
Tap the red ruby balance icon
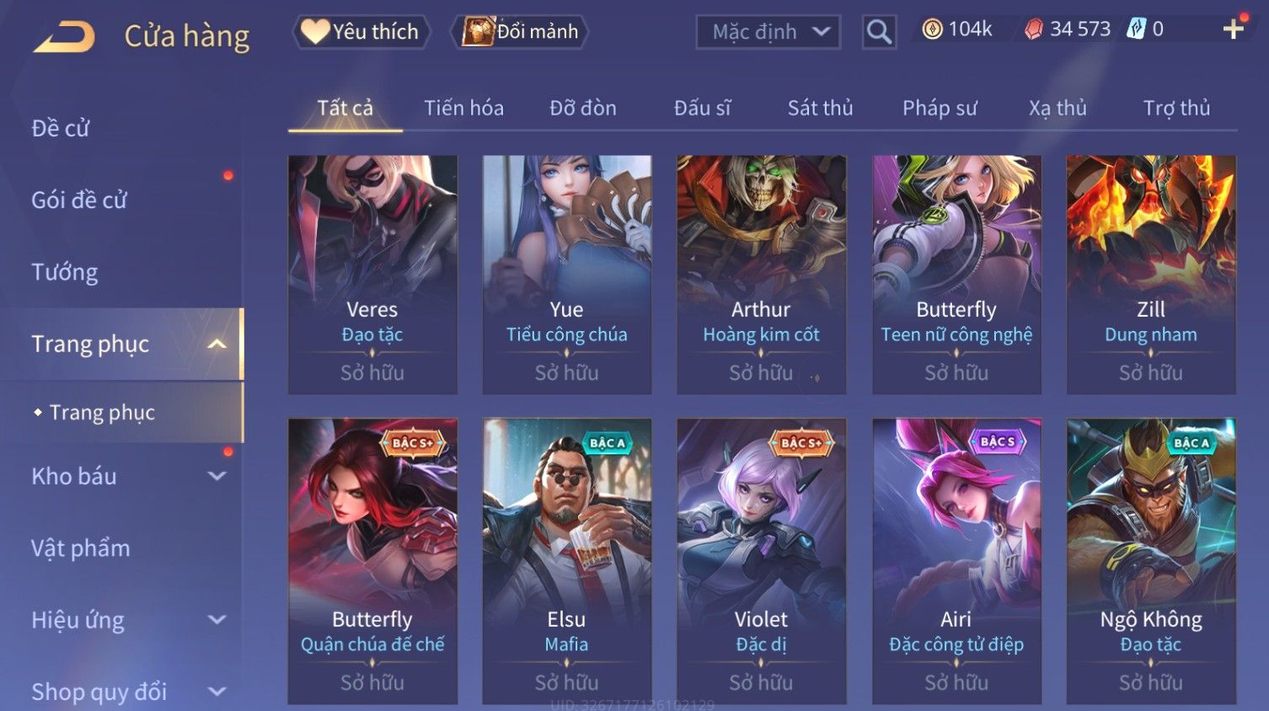pos(1034,29)
